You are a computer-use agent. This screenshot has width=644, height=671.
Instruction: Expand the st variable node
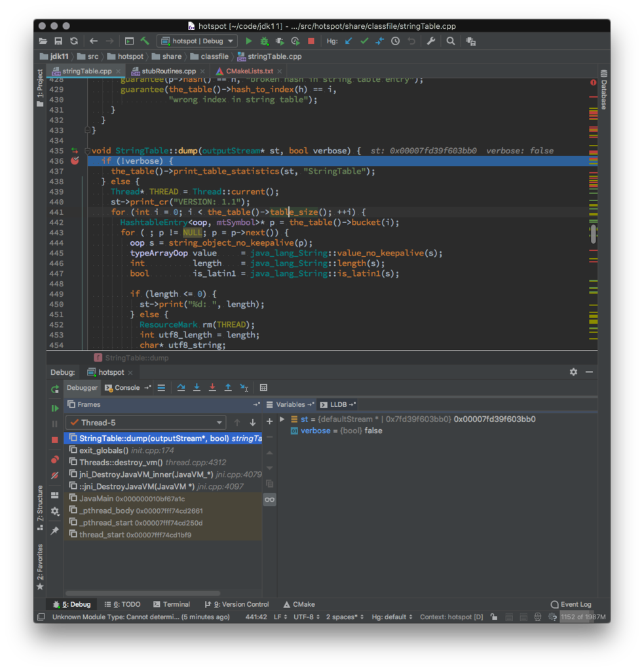282,419
